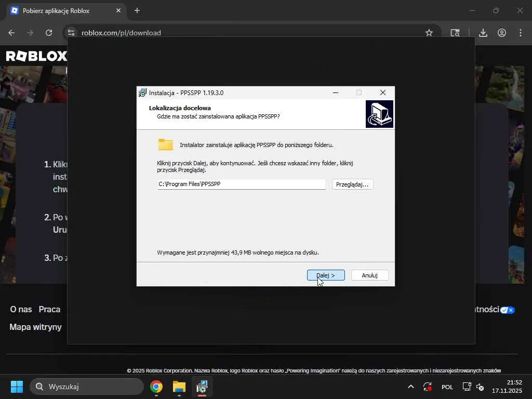Click the installer icon in taskbar

tap(202, 387)
